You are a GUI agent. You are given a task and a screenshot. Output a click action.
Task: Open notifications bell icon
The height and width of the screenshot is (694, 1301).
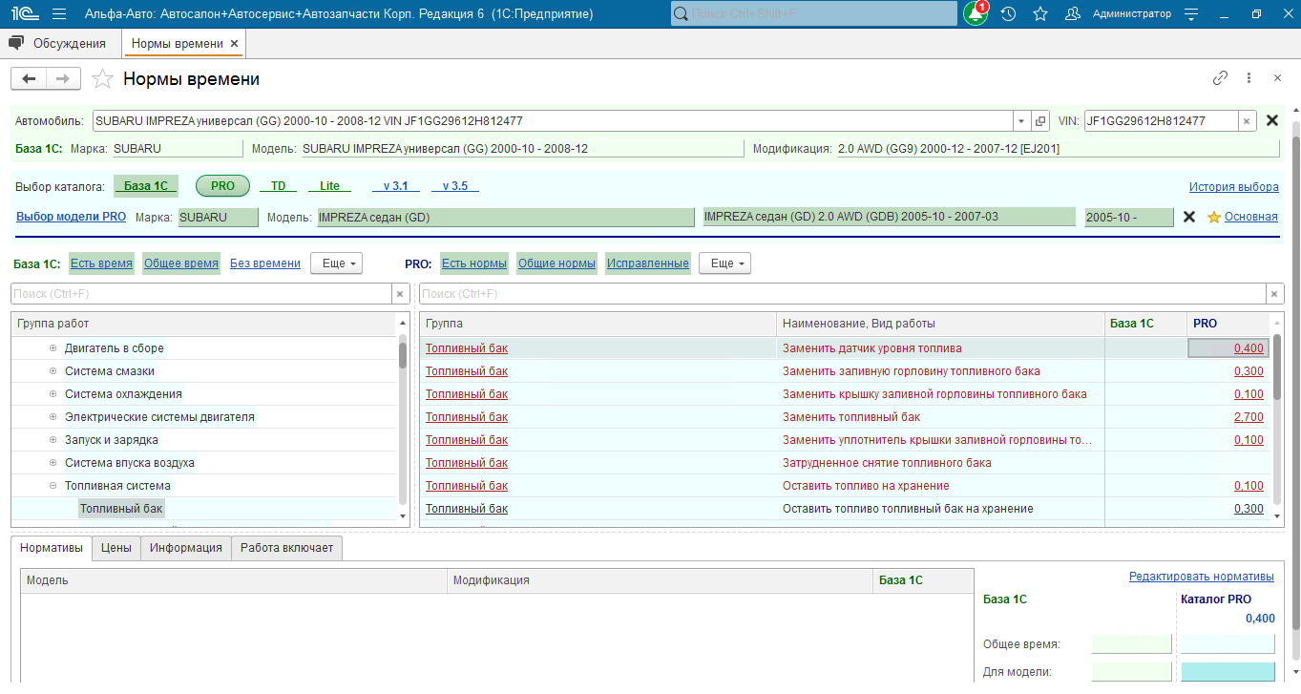975,14
